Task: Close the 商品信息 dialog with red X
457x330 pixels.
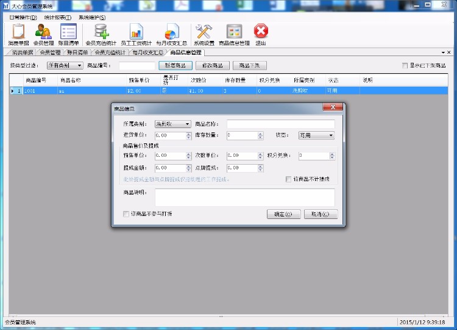Action: 333,107
